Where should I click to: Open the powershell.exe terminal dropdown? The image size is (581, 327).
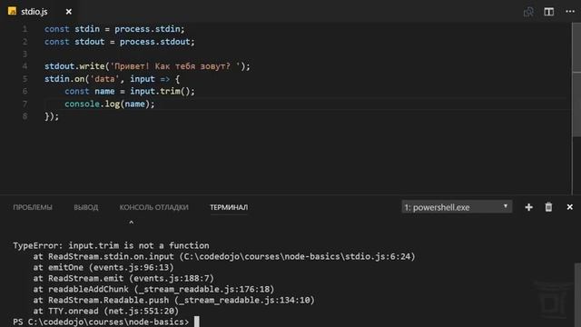coord(457,207)
